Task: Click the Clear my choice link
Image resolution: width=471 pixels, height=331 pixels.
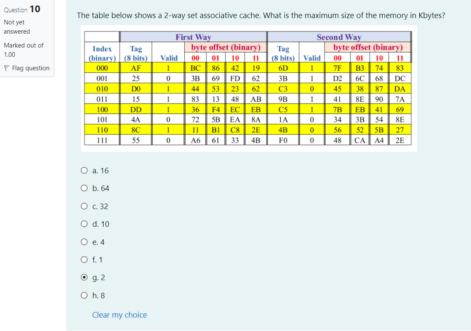Action: 120,315
